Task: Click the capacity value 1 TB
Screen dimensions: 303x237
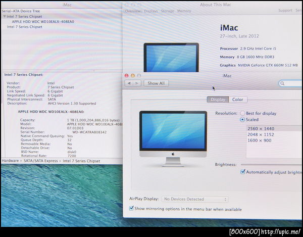Action: click(x=93, y=120)
